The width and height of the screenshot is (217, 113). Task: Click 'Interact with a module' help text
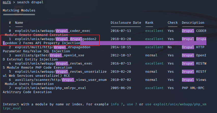23,104
